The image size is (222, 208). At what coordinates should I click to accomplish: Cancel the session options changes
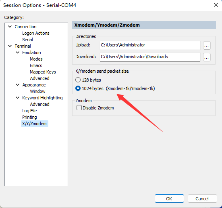point(202,199)
